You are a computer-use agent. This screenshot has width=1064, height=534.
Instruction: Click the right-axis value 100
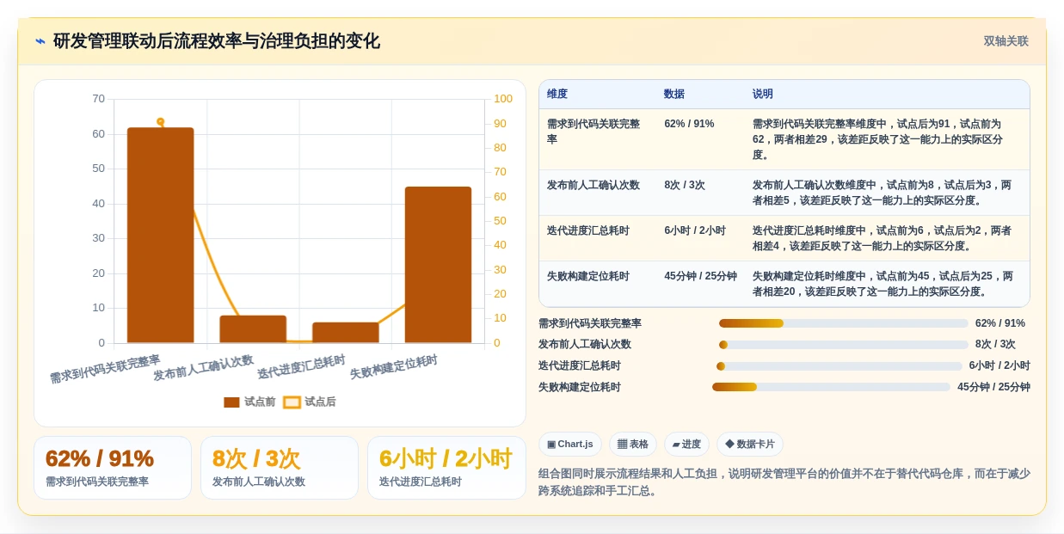[x=503, y=99]
